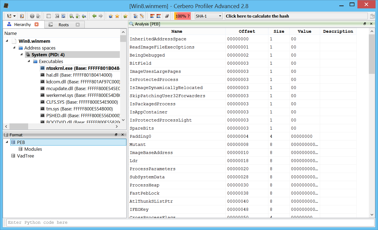Close the Analysis [PEB] panel
This screenshot has height=230, width=378.
coord(371,24)
